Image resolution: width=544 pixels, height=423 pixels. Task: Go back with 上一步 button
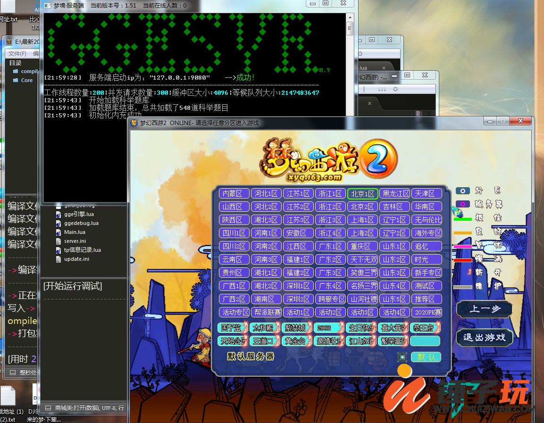coord(485,309)
